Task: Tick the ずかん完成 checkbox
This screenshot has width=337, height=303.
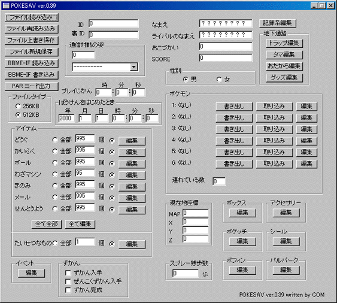Action: [x=68, y=290]
